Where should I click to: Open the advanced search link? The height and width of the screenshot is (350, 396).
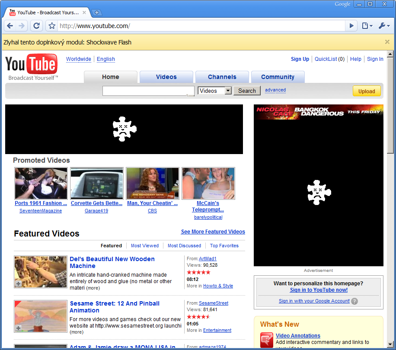click(275, 90)
